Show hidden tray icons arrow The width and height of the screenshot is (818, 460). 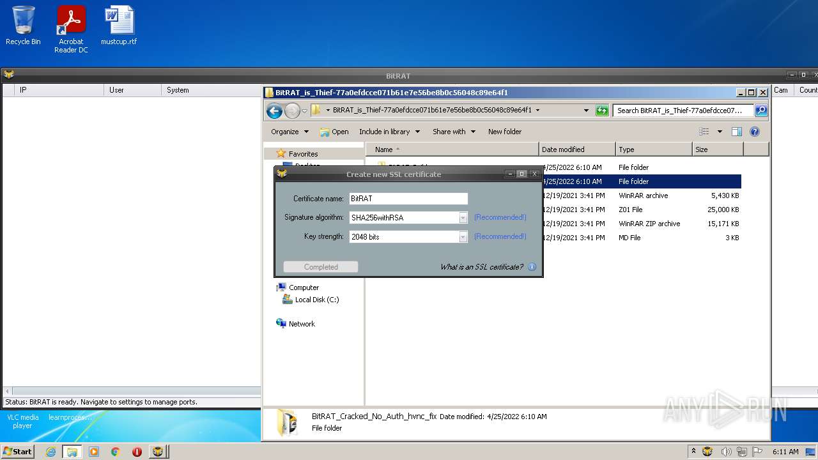(694, 452)
